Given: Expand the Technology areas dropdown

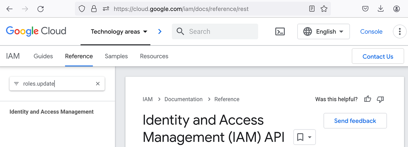Looking at the screenshot, I should point(119,32).
